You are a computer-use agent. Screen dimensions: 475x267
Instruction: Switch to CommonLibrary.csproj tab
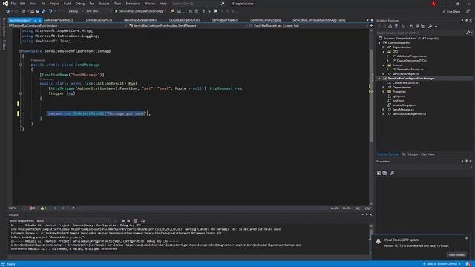pos(266,20)
